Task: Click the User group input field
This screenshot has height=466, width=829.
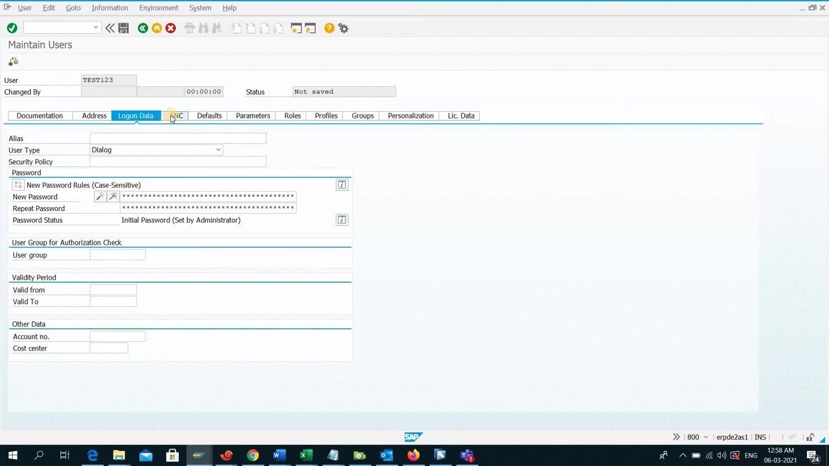Action: click(x=118, y=255)
